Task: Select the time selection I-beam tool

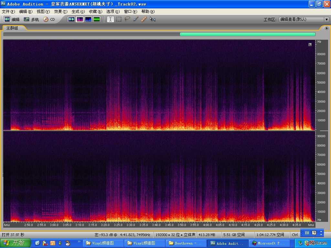Action: (x=111, y=19)
